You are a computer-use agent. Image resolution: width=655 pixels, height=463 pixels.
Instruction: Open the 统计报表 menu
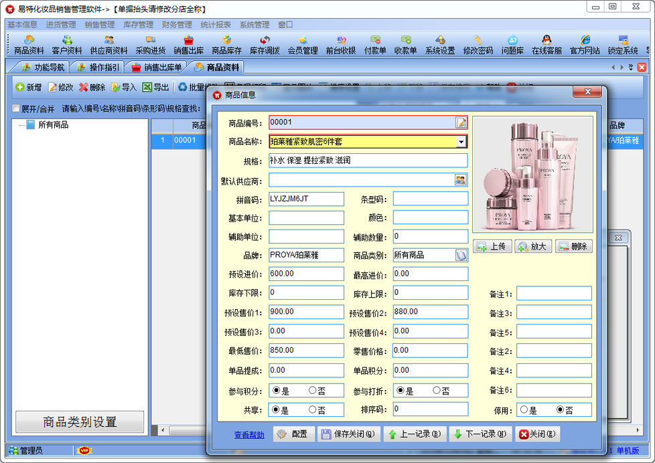click(x=216, y=25)
